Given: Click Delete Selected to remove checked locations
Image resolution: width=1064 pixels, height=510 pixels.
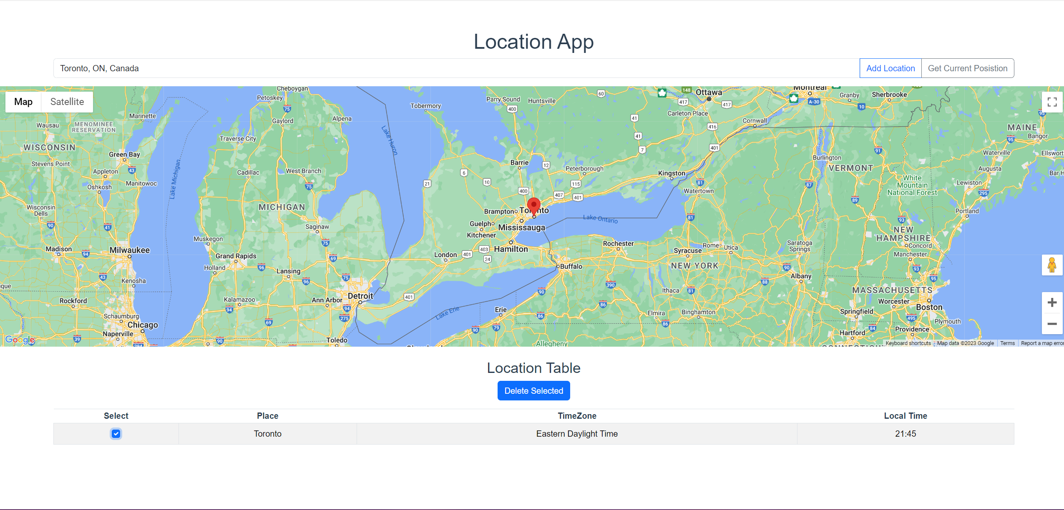Looking at the screenshot, I should pyautogui.click(x=533, y=390).
